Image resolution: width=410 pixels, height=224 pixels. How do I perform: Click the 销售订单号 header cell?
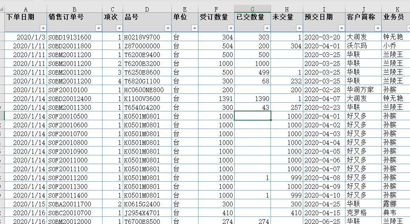coord(75,22)
